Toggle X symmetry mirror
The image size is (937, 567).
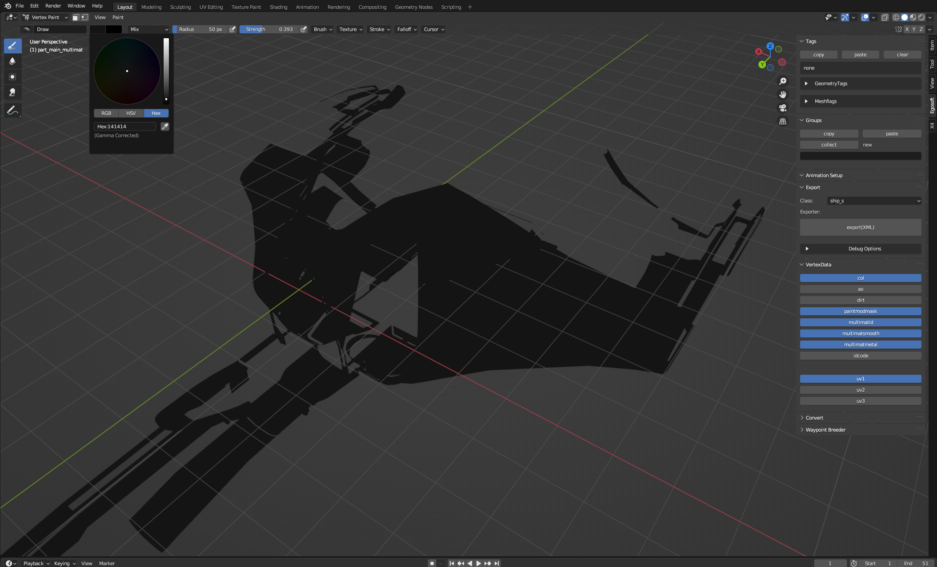(x=907, y=29)
